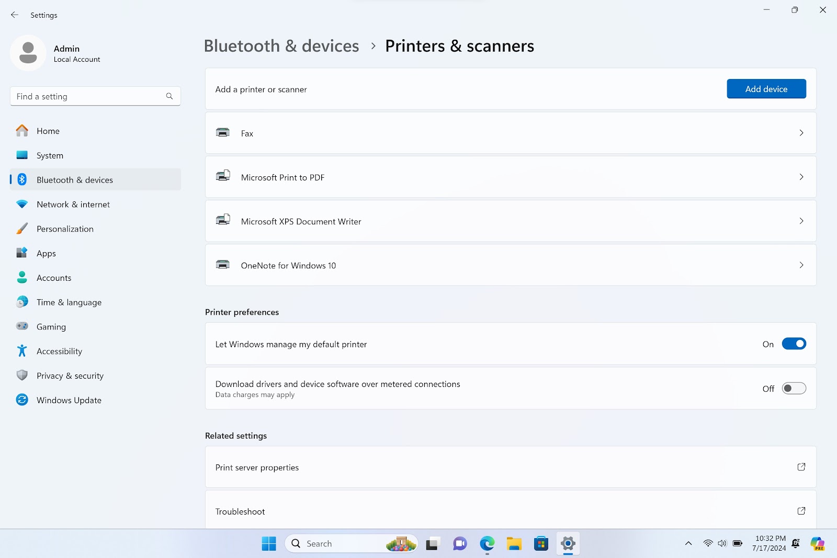Expand Microsoft XPS Document Writer chevron
This screenshot has height=558, width=837.
click(x=801, y=221)
